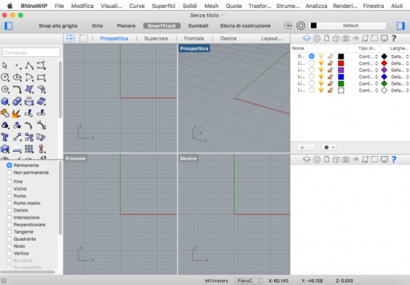
Task: Open color picker for the red layer swatch
Action: pyautogui.click(x=341, y=63)
